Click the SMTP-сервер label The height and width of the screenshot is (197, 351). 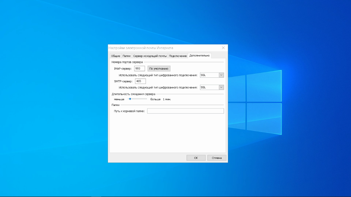[x=123, y=81]
